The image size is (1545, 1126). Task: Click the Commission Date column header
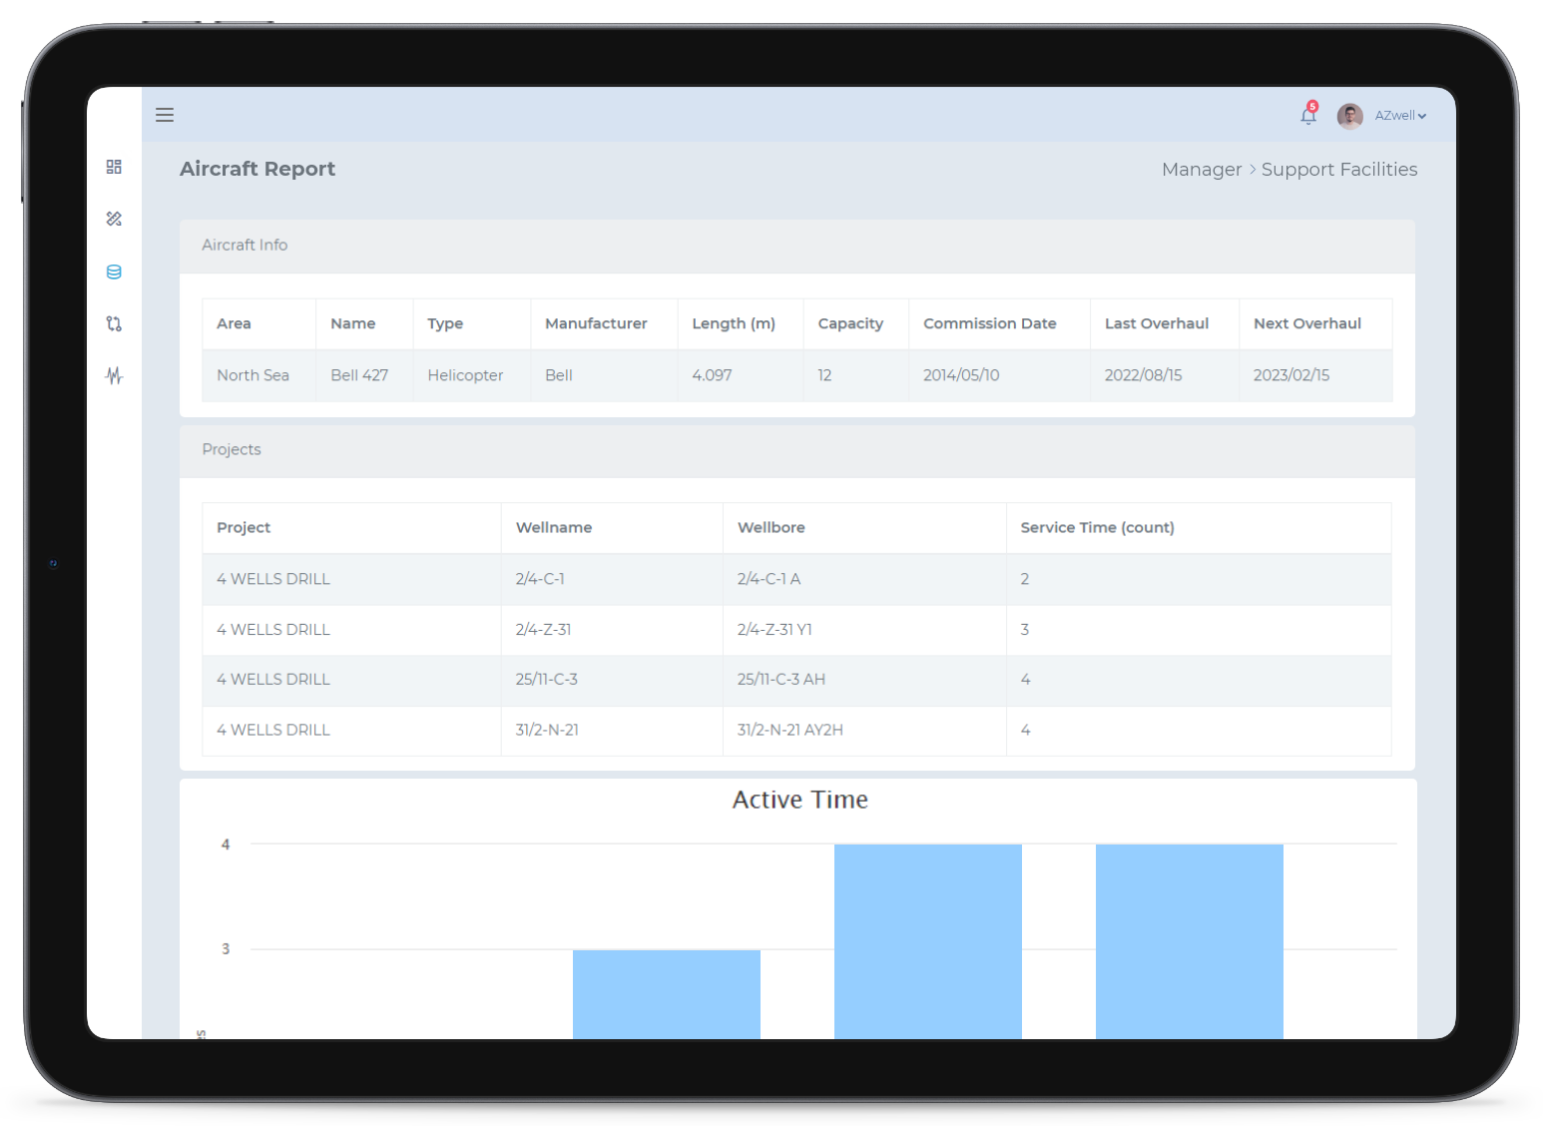pyautogui.click(x=989, y=323)
